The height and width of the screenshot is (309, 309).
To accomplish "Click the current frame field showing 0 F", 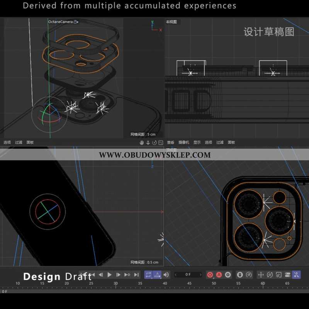I will tap(188, 275).
